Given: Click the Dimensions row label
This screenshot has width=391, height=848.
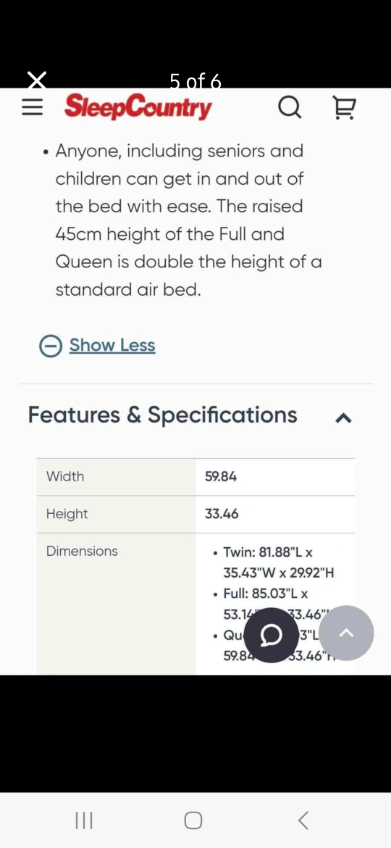Looking at the screenshot, I should [82, 551].
